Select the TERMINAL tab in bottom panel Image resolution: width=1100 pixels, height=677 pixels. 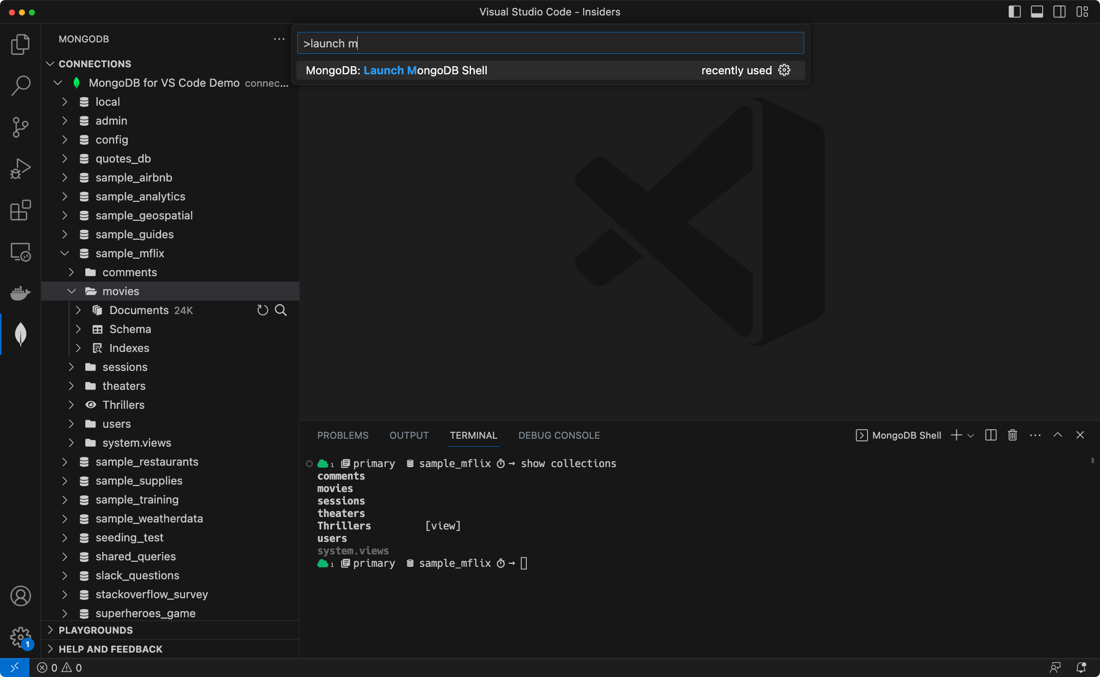(473, 434)
